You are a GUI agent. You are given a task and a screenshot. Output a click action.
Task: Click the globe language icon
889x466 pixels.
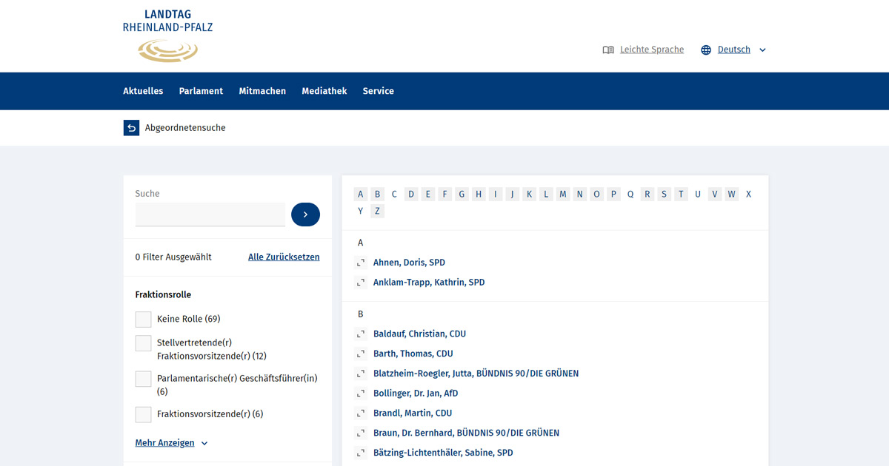pos(706,50)
